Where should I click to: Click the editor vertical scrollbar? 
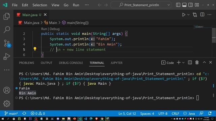(x=214, y=35)
